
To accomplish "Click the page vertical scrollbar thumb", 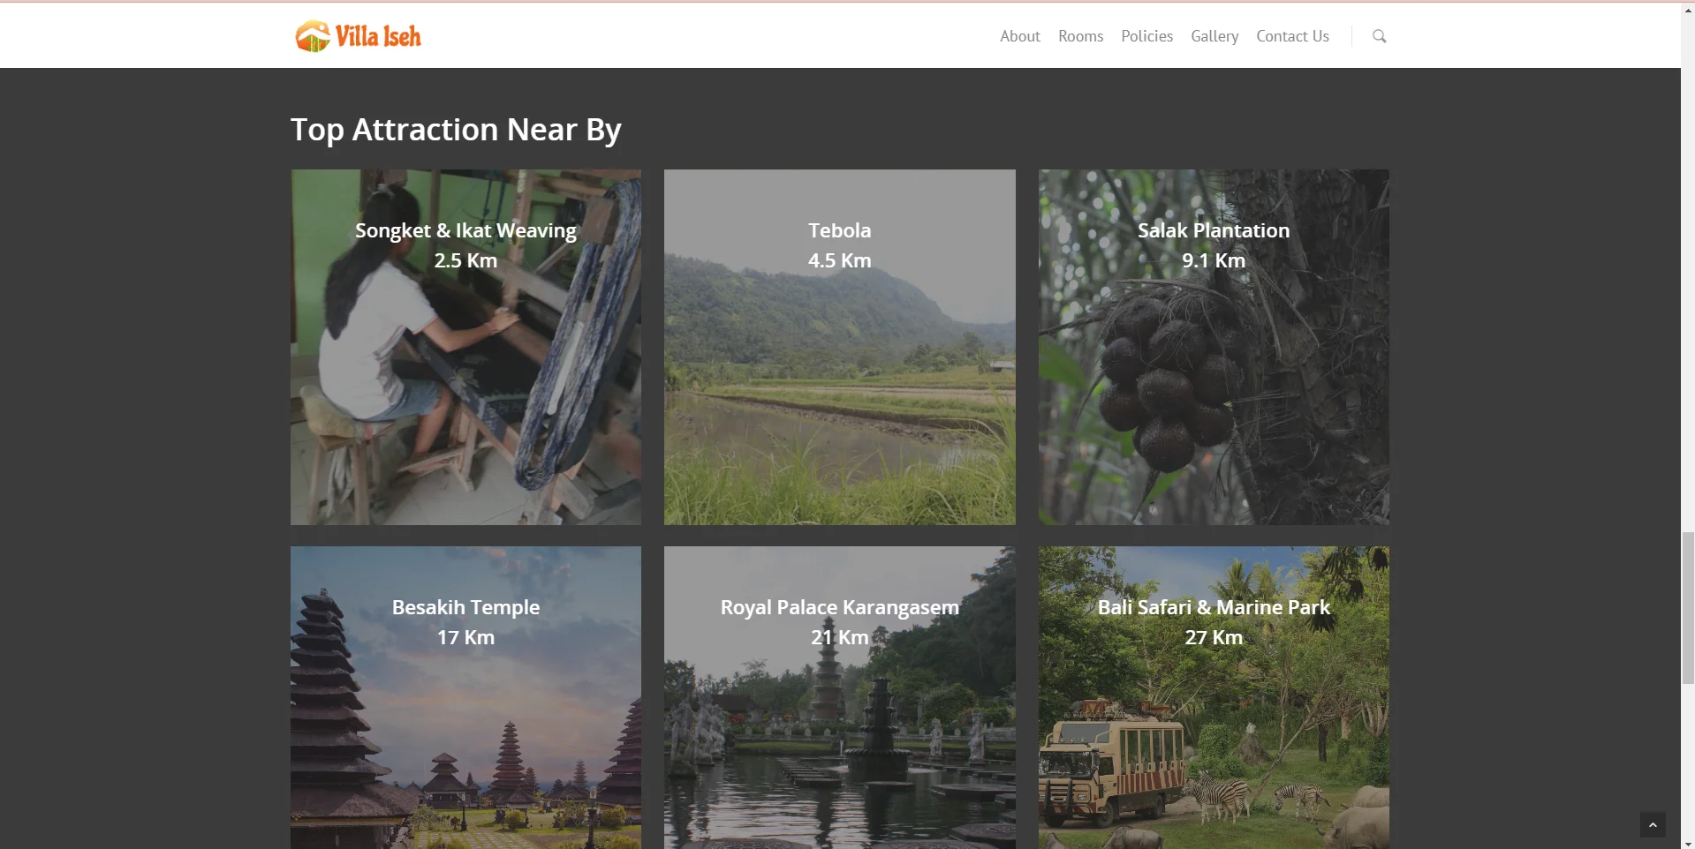I will (1688, 607).
